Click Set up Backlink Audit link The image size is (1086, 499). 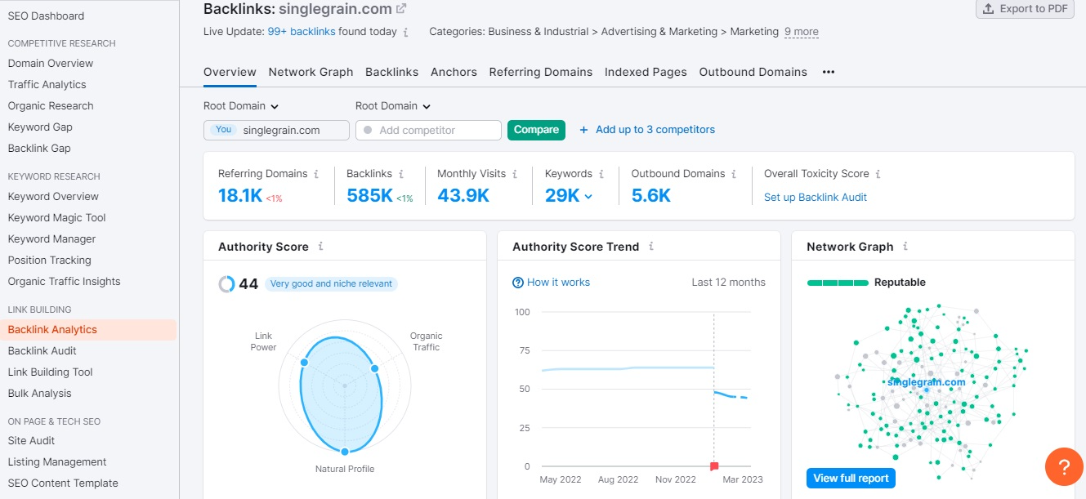pos(815,197)
